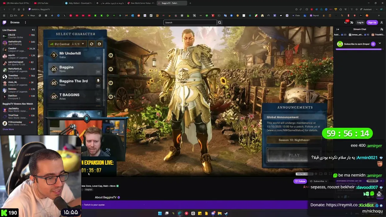Click Show More under recommended channels
Viewport: 386px width, 217px height.
coord(8,129)
